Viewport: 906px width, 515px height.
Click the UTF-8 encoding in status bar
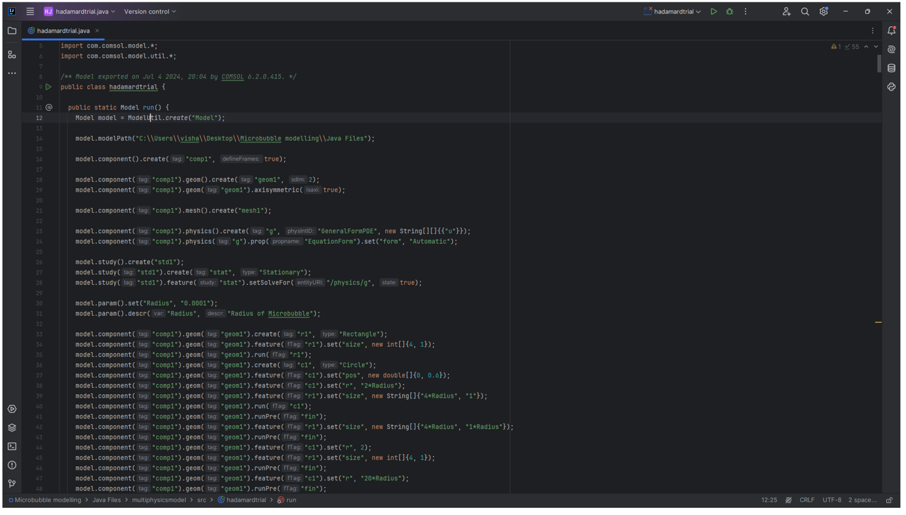(x=831, y=500)
